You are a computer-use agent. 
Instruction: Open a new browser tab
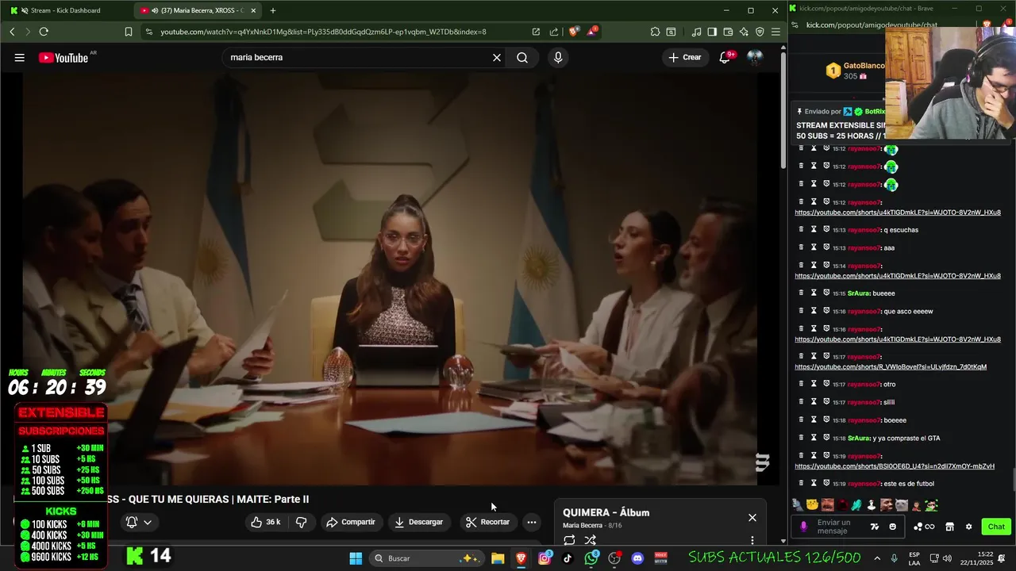[273, 10]
